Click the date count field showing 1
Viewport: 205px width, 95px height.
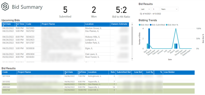tap(156, 9)
